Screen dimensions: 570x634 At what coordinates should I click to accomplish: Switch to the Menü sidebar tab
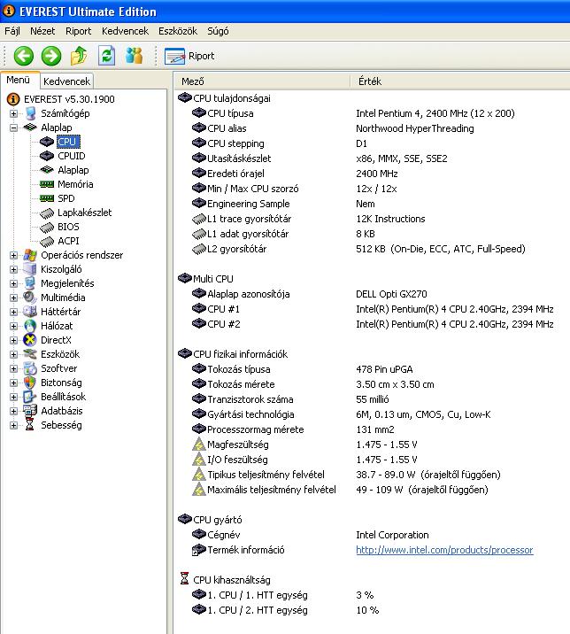[x=19, y=80]
